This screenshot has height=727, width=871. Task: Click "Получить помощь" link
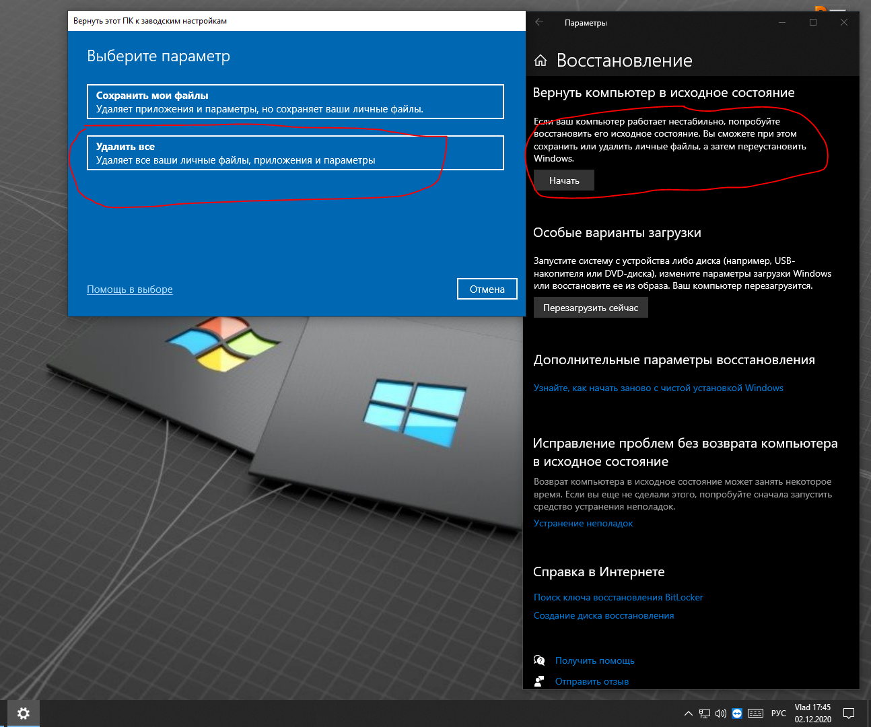pyautogui.click(x=595, y=660)
